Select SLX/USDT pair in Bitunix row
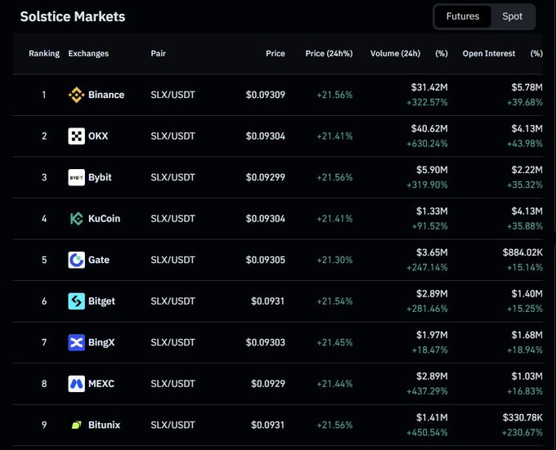Image resolution: width=556 pixels, height=450 pixels. (x=173, y=425)
